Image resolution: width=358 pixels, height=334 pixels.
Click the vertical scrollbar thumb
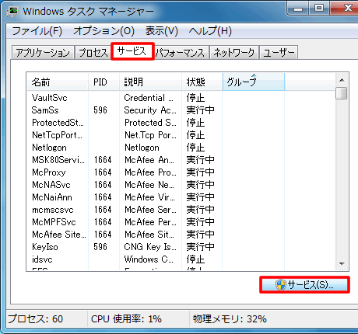(x=342, y=93)
